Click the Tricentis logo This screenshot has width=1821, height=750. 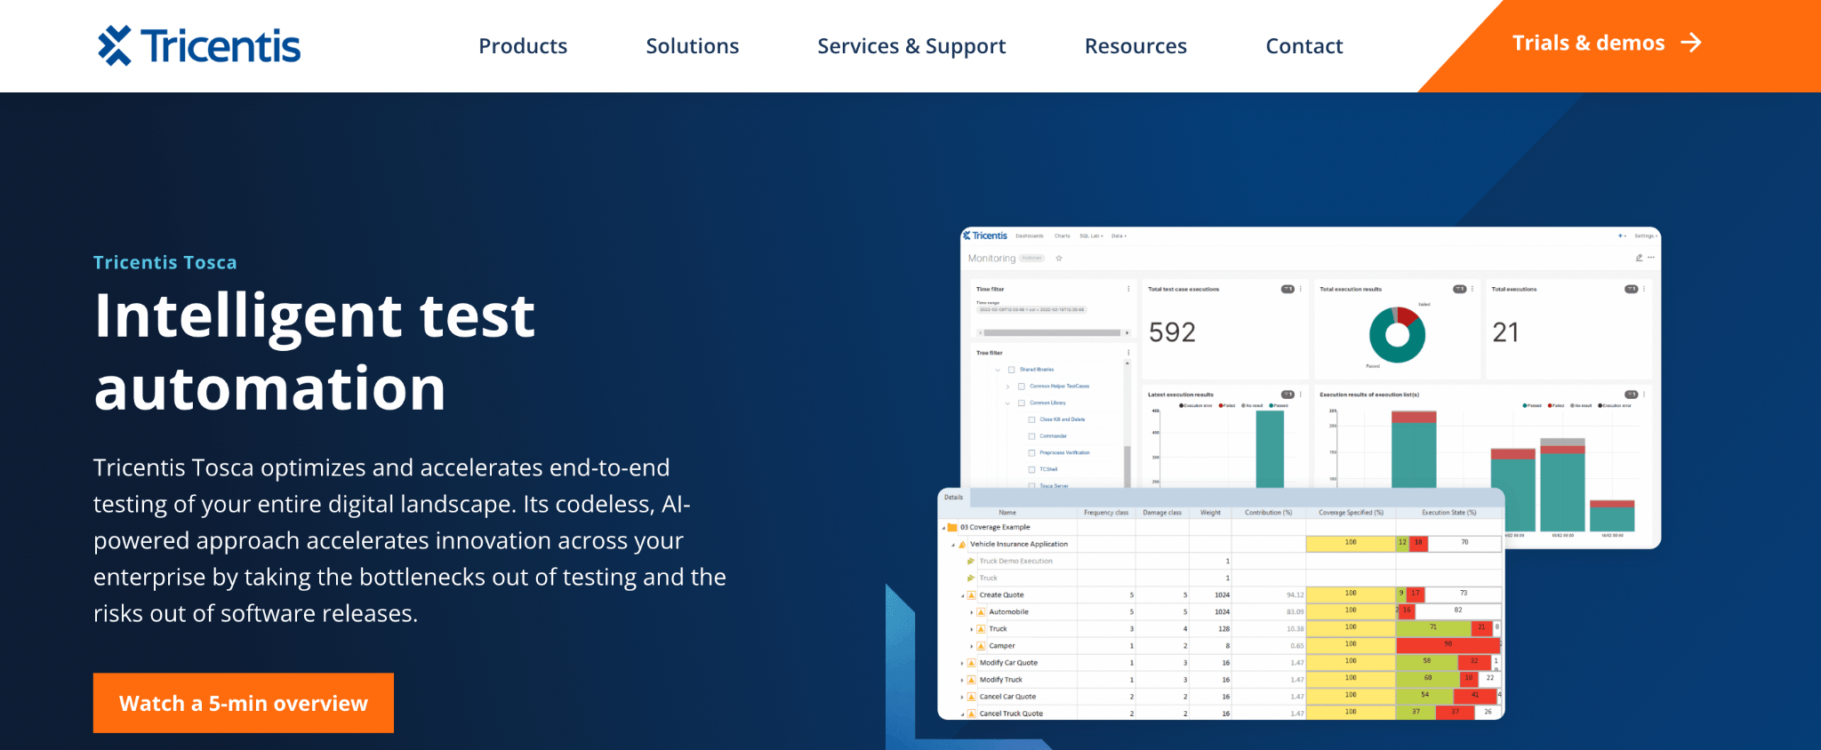tap(199, 45)
